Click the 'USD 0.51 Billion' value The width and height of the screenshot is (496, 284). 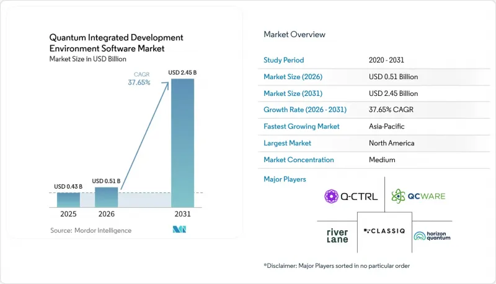point(393,77)
